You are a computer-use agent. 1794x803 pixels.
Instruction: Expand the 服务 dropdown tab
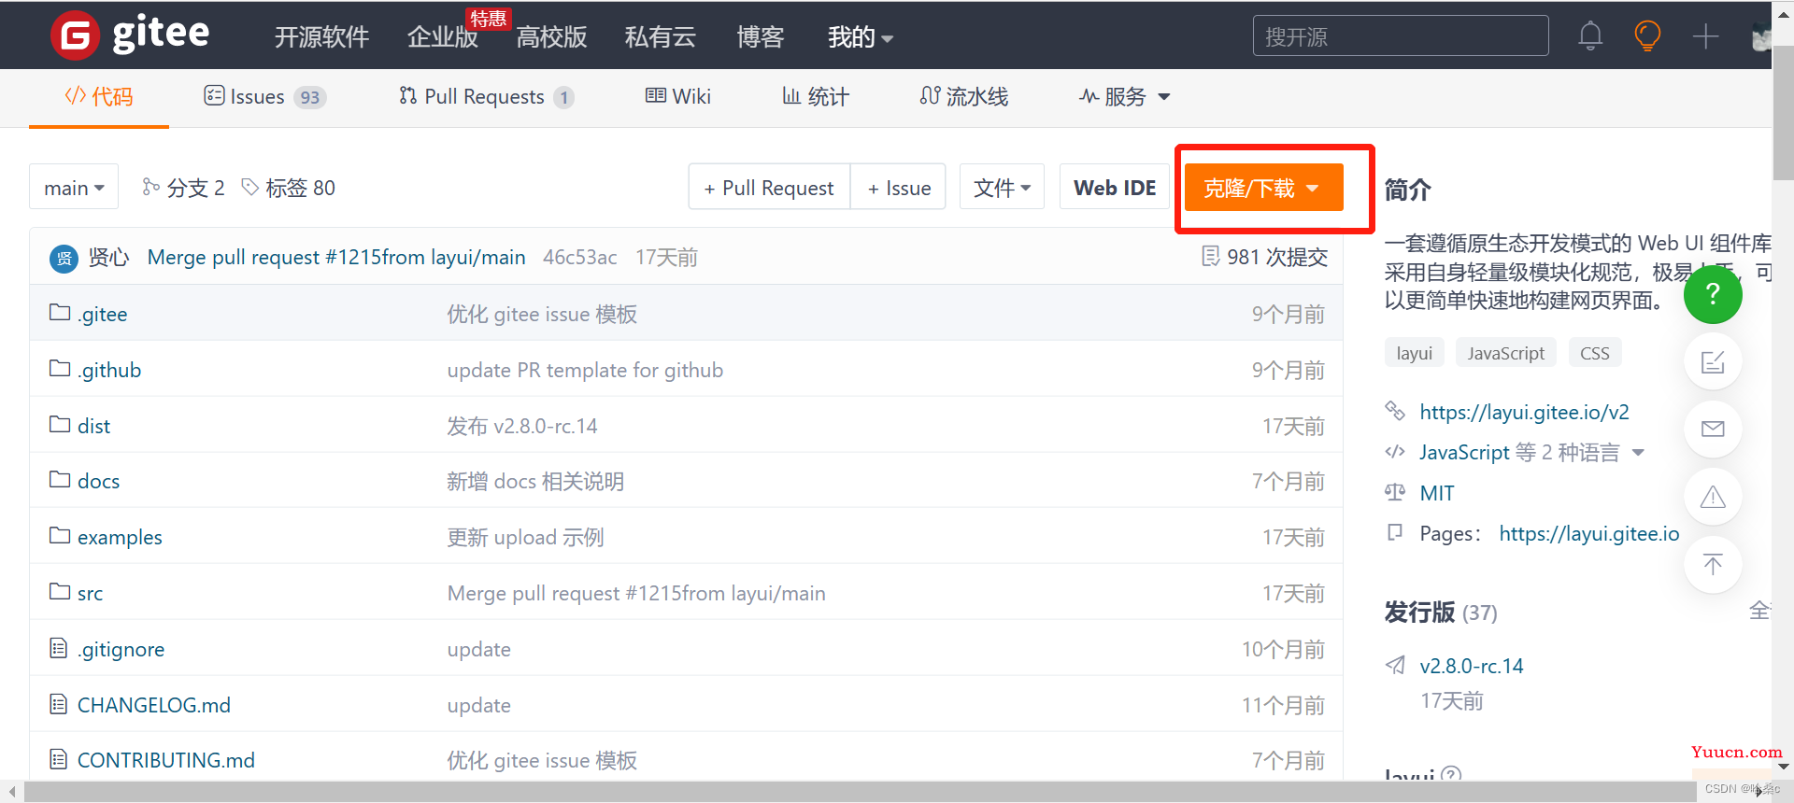pos(1124,96)
